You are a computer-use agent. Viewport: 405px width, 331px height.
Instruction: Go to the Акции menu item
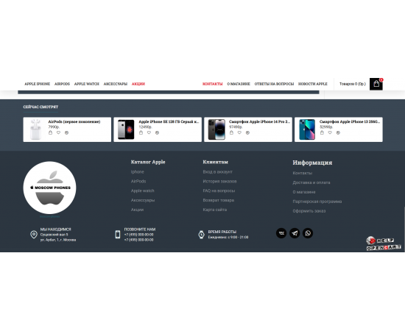pyautogui.click(x=138, y=84)
